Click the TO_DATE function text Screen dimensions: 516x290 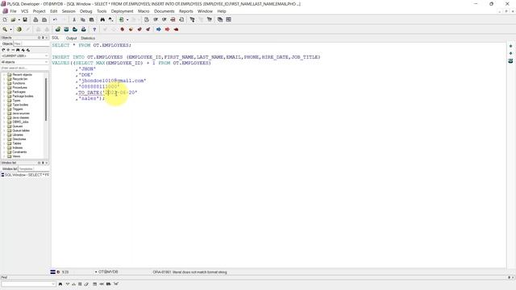[89, 93]
